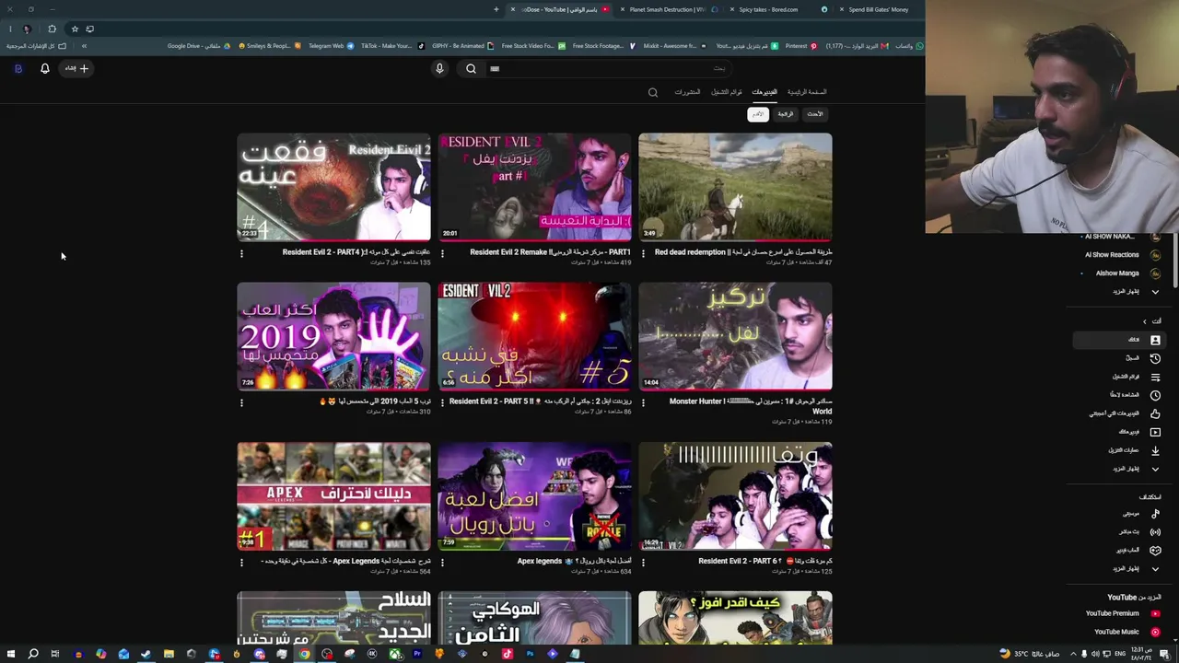The image size is (1179, 663).
Task: Play the 2019 top games video thumbnail
Action: (x=333, y=336)
